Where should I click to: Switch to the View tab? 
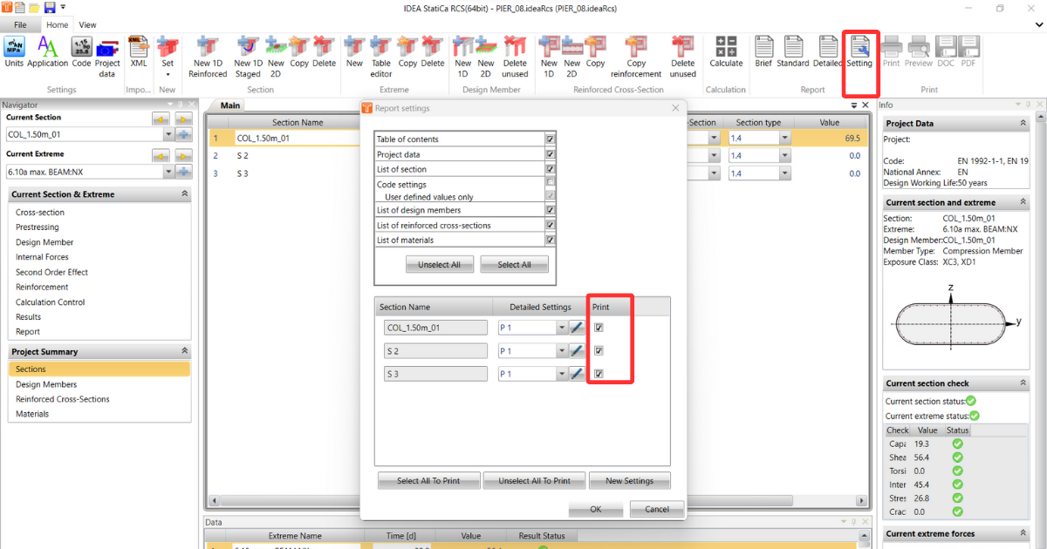tap(87, 24)
